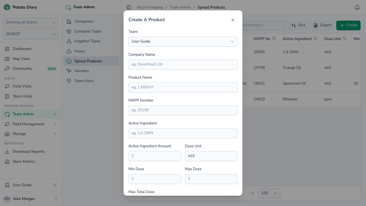This screenshot has height=206, width=366.
Task: Click the Team Users people icon
Action: pyautogui.click(x=69, y=81)
